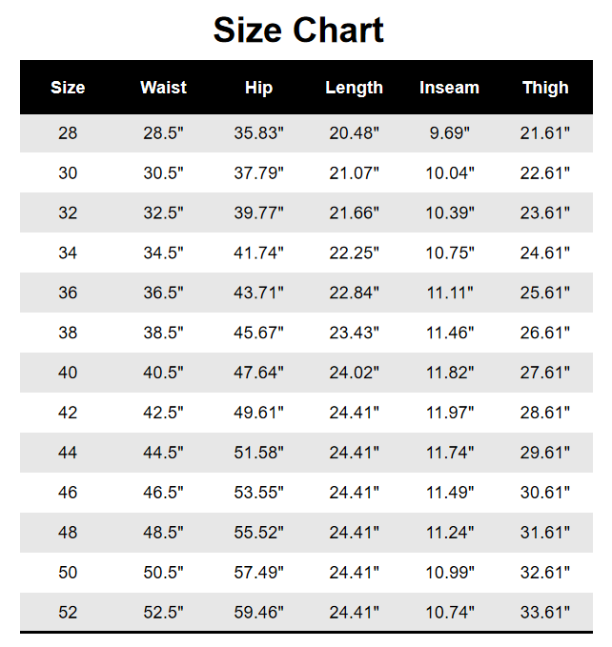Select the 49.61" hip cell
Screen dimensions: 612x647
(258, 414)
